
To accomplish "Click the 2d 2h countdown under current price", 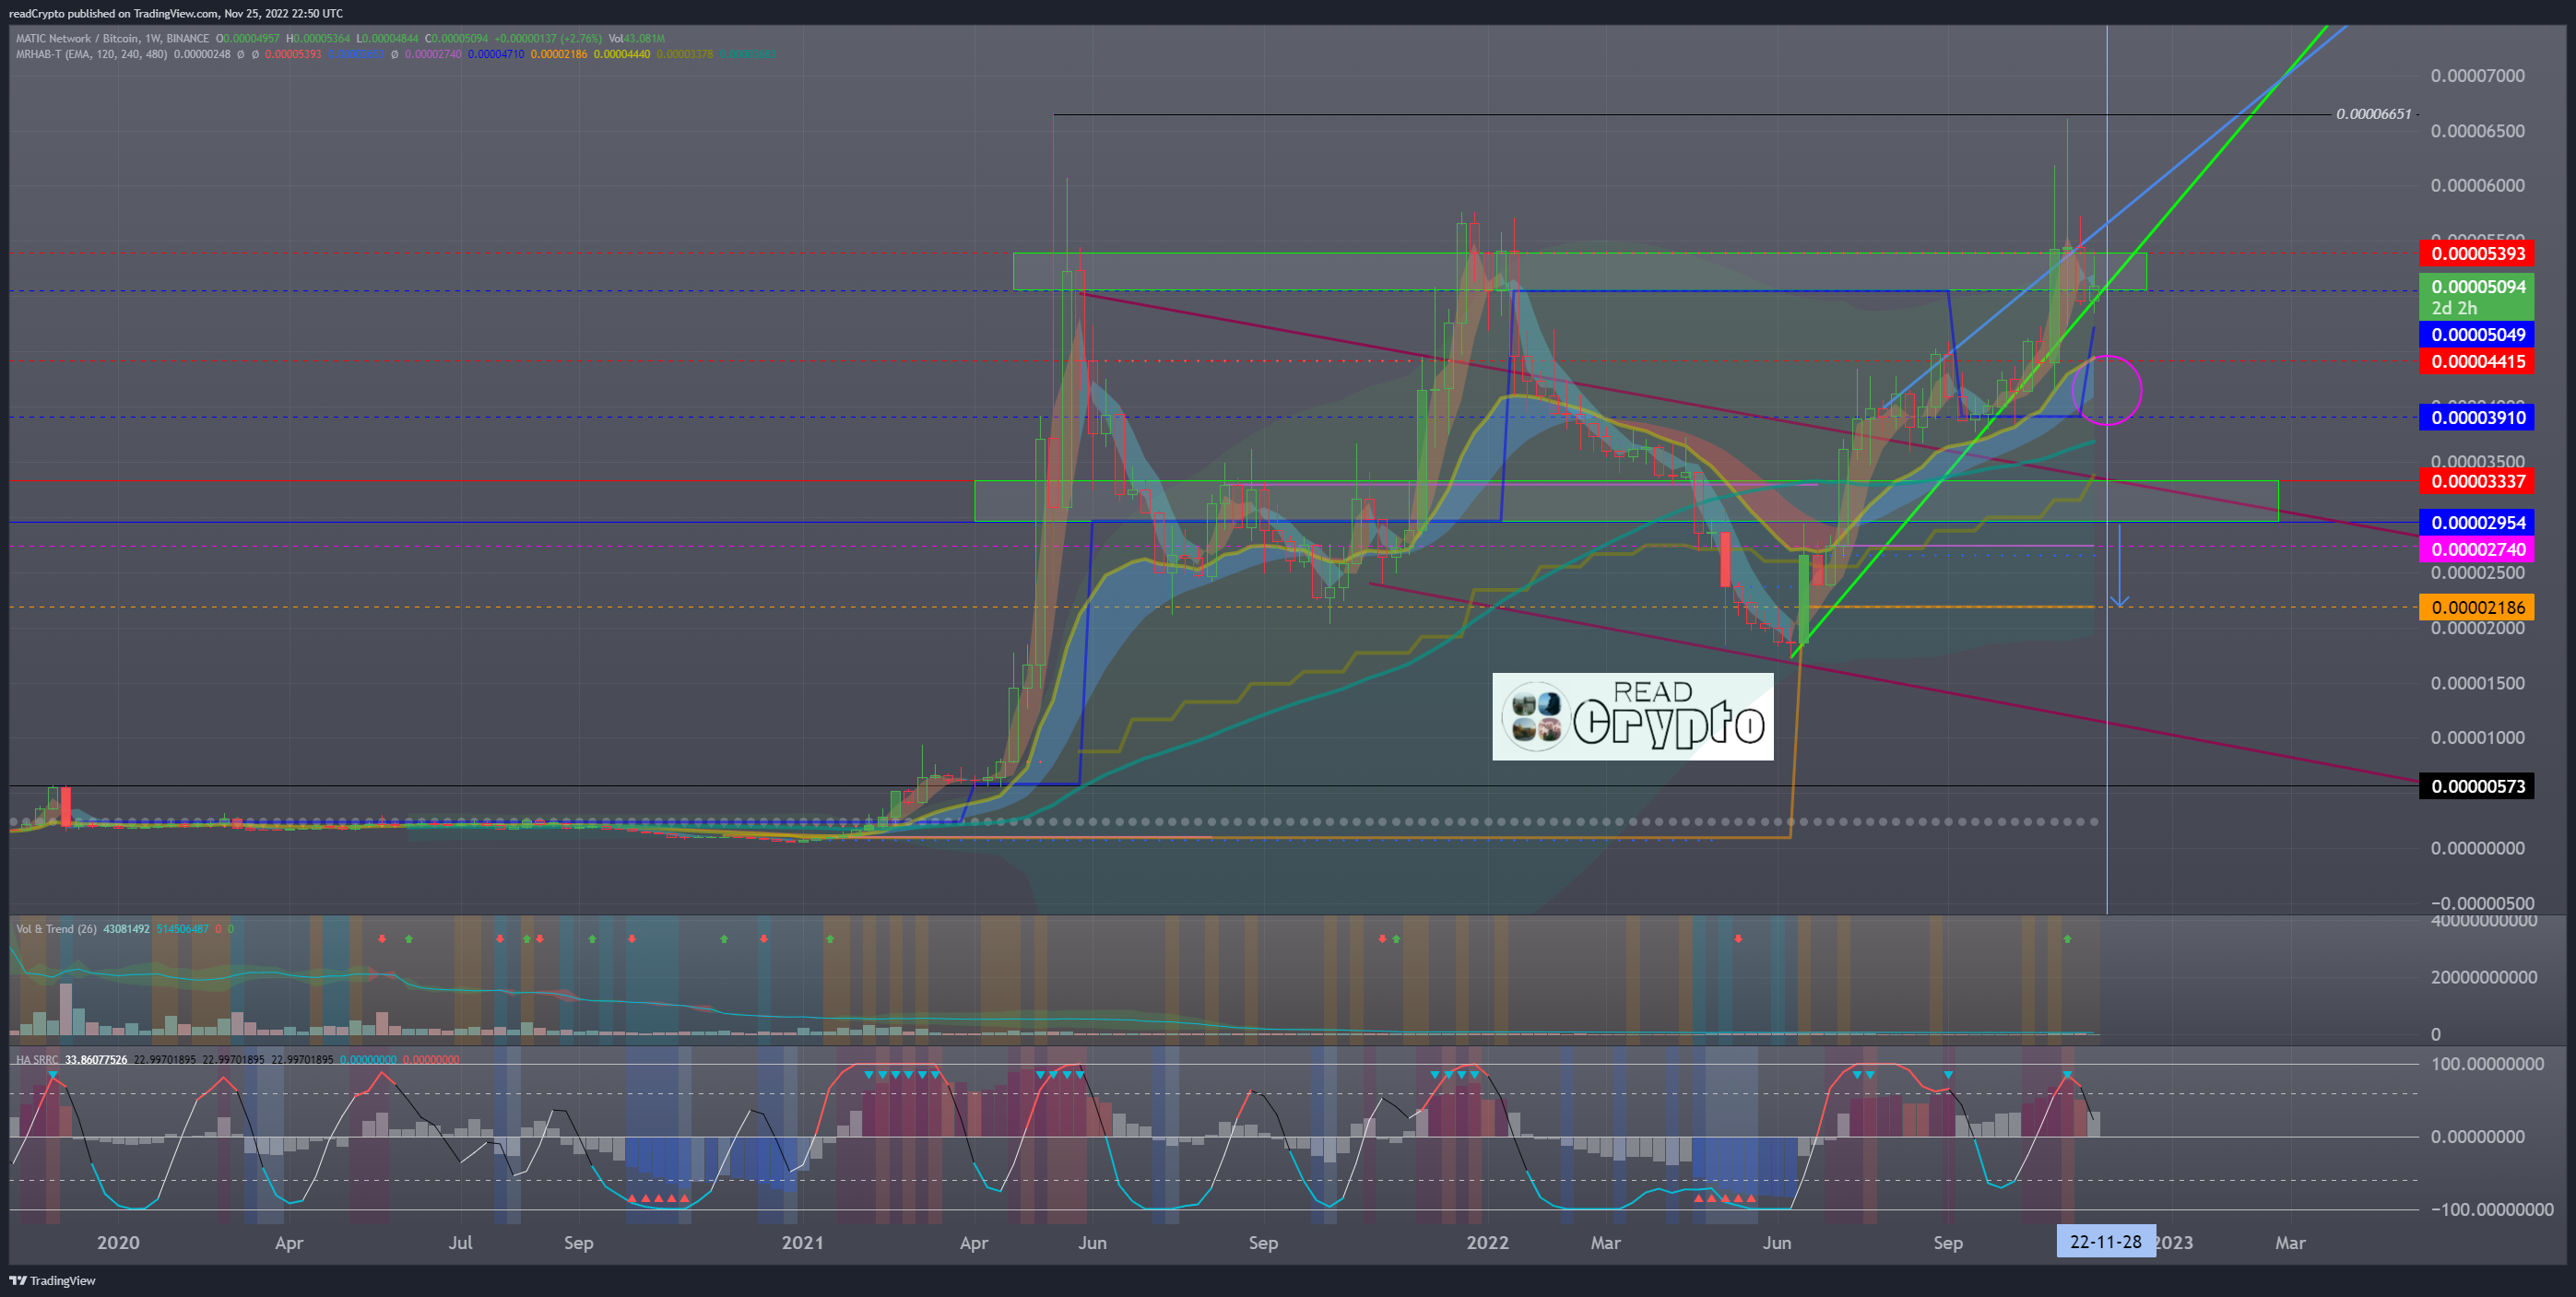I will click(x=2454, y=308).
